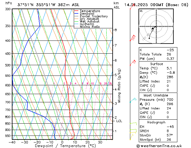The width and height of the screenshot is (191, 148).
Task: Click the 30 temperature axis label
Action: 100,143
